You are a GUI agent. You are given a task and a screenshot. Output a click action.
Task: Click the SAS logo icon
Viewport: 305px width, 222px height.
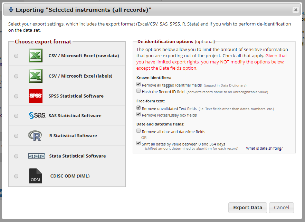pyautogui.click(x=37, y=115)
